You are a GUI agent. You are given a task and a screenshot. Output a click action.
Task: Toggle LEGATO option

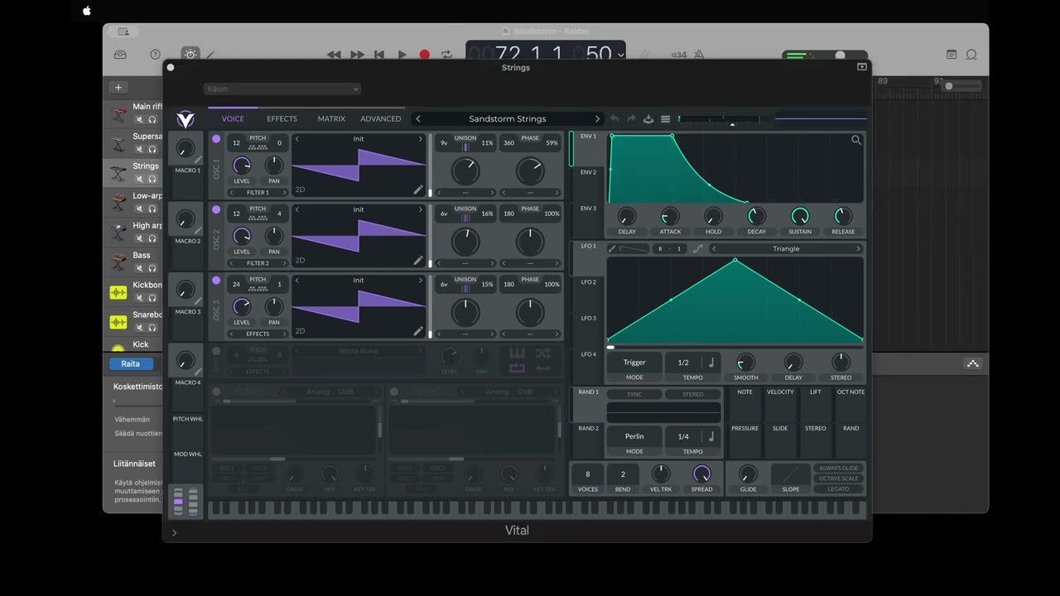(839, 489)
